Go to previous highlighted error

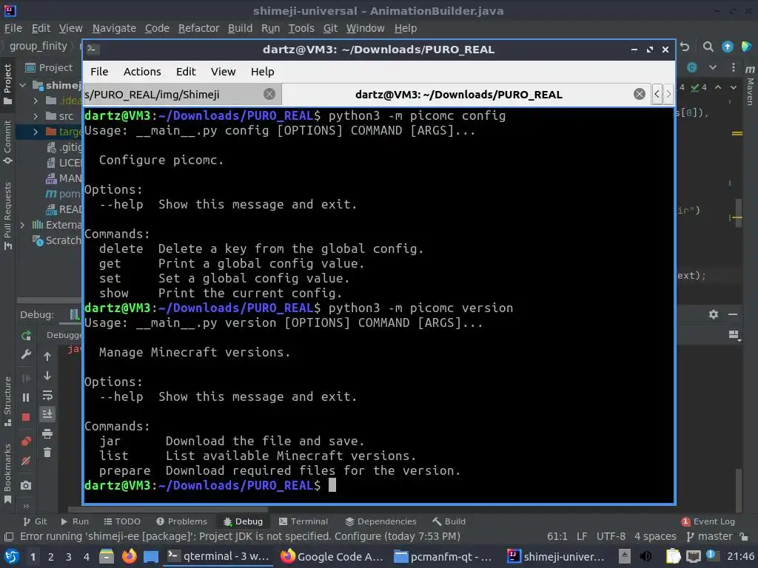coord(718,87)
